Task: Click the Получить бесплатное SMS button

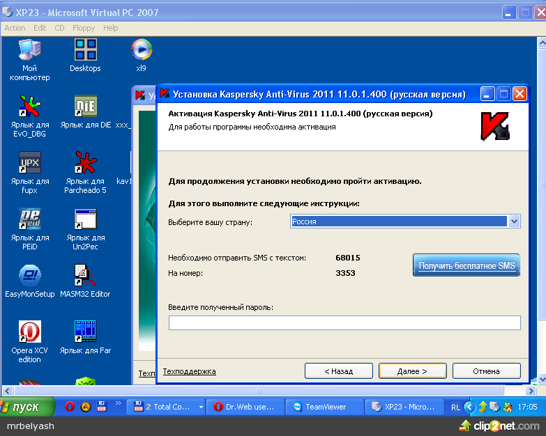Action: [467, 265]
